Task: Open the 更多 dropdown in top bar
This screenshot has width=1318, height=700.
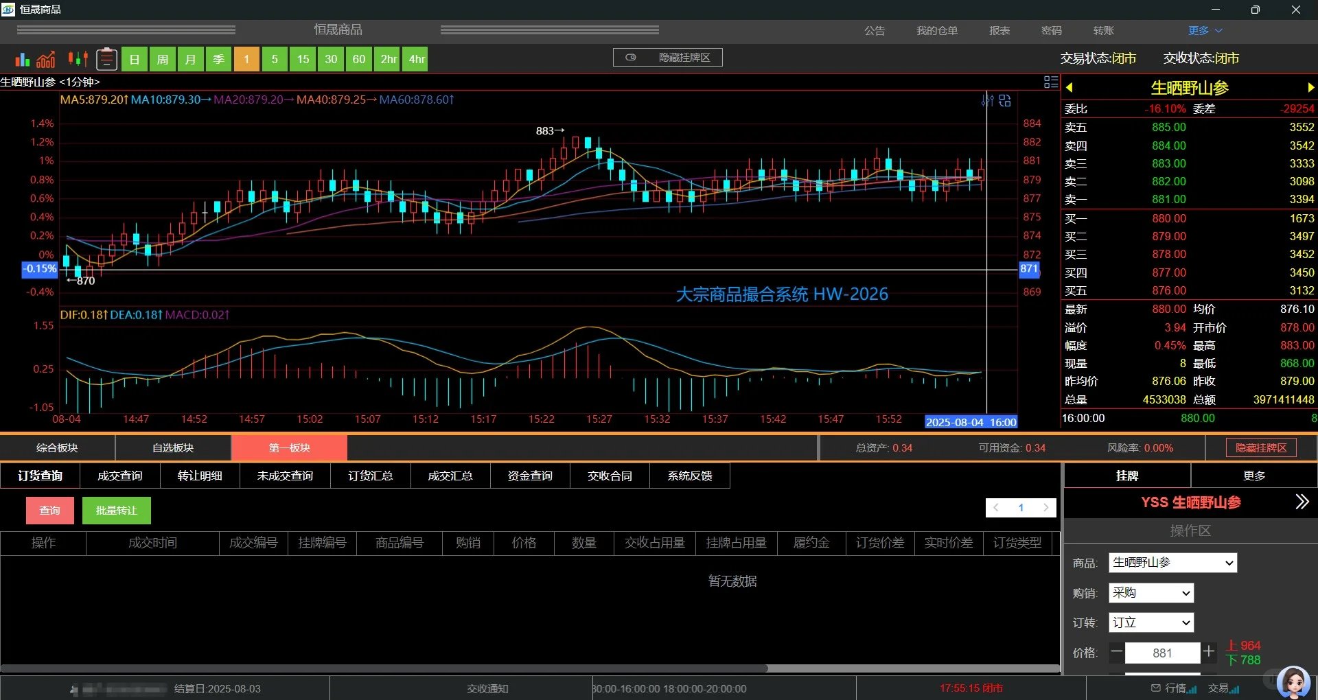Action: (1205, 31)
